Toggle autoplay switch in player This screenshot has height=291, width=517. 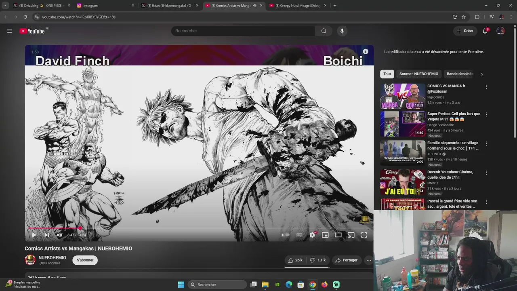tap(286, 235)
